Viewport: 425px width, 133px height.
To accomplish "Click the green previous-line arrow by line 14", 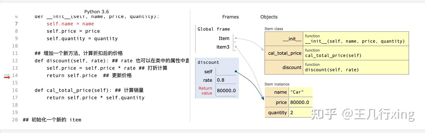I will pyautogui.click(x=7, y=75).
